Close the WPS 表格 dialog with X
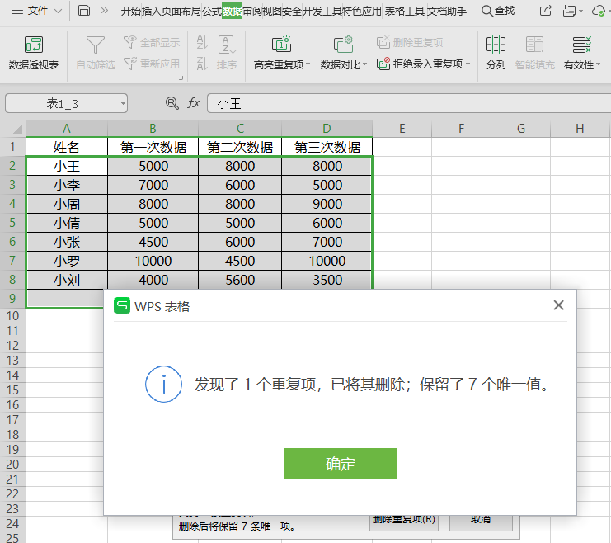611x543 pixels. tap(558, 305)
